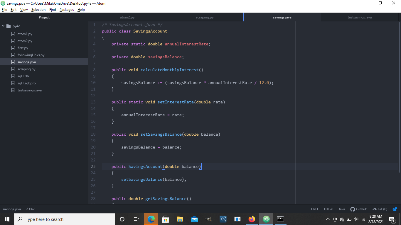The height and width of the screenshot is (225, 401).
Task: Change the CRLF line ending setting
Action: (315, 209)
